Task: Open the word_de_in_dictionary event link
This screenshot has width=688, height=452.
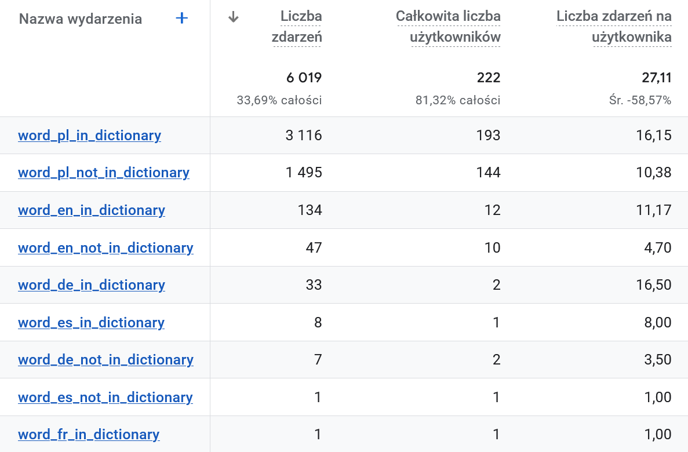Action: click(91, 285)
